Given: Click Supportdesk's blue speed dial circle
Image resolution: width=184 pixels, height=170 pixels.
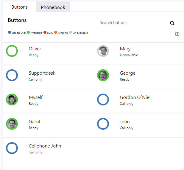Looking at the screenshot, I should click(12, 75).
